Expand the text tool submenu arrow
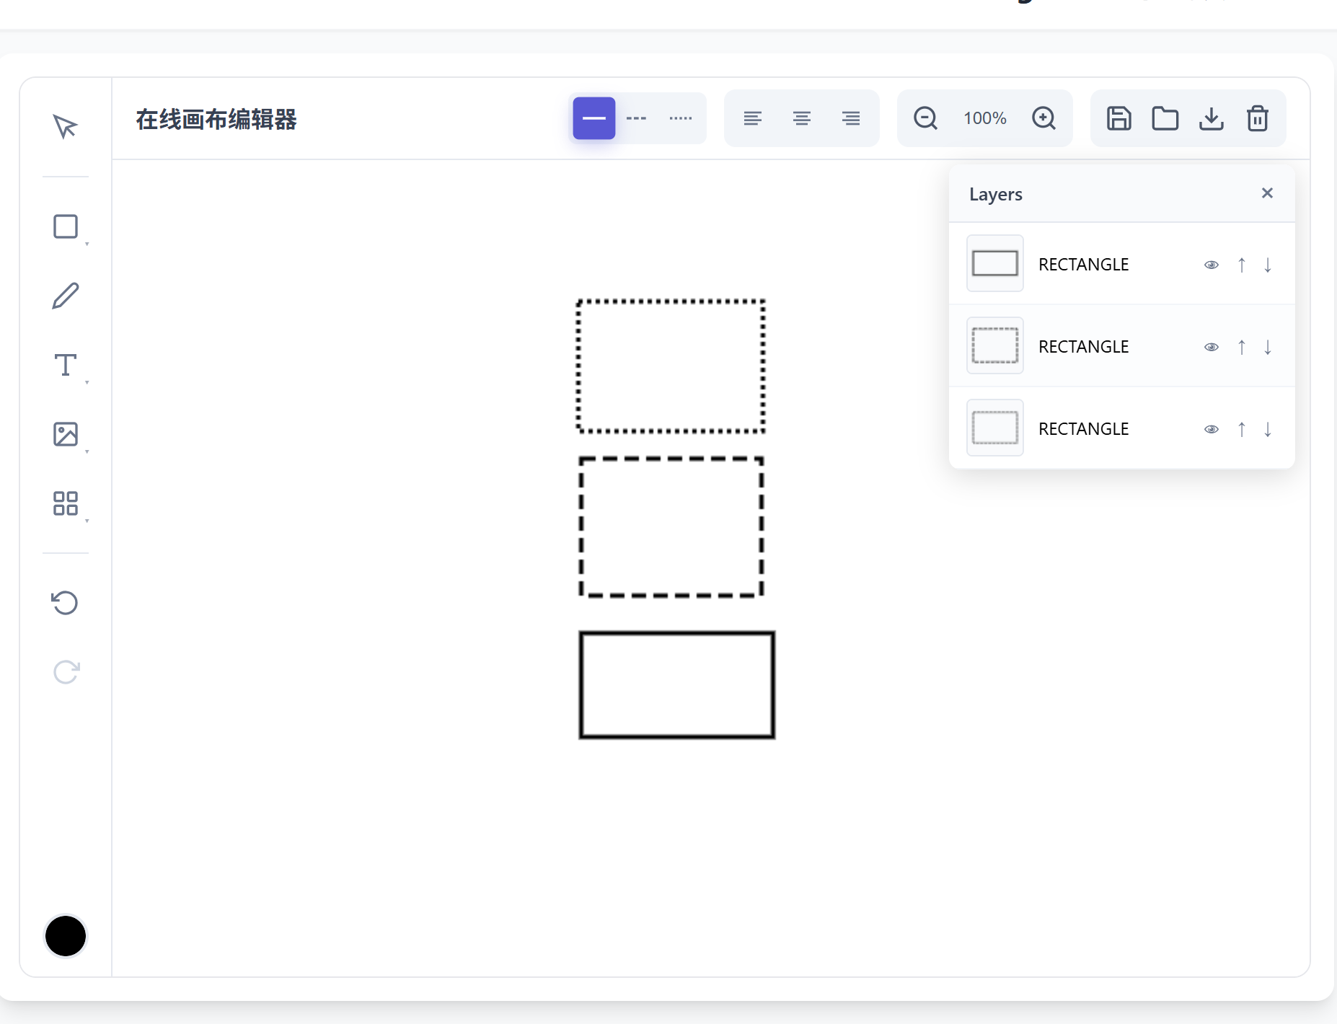The width and height of the screenshot is (1337, 1024). tap(87, 382)
